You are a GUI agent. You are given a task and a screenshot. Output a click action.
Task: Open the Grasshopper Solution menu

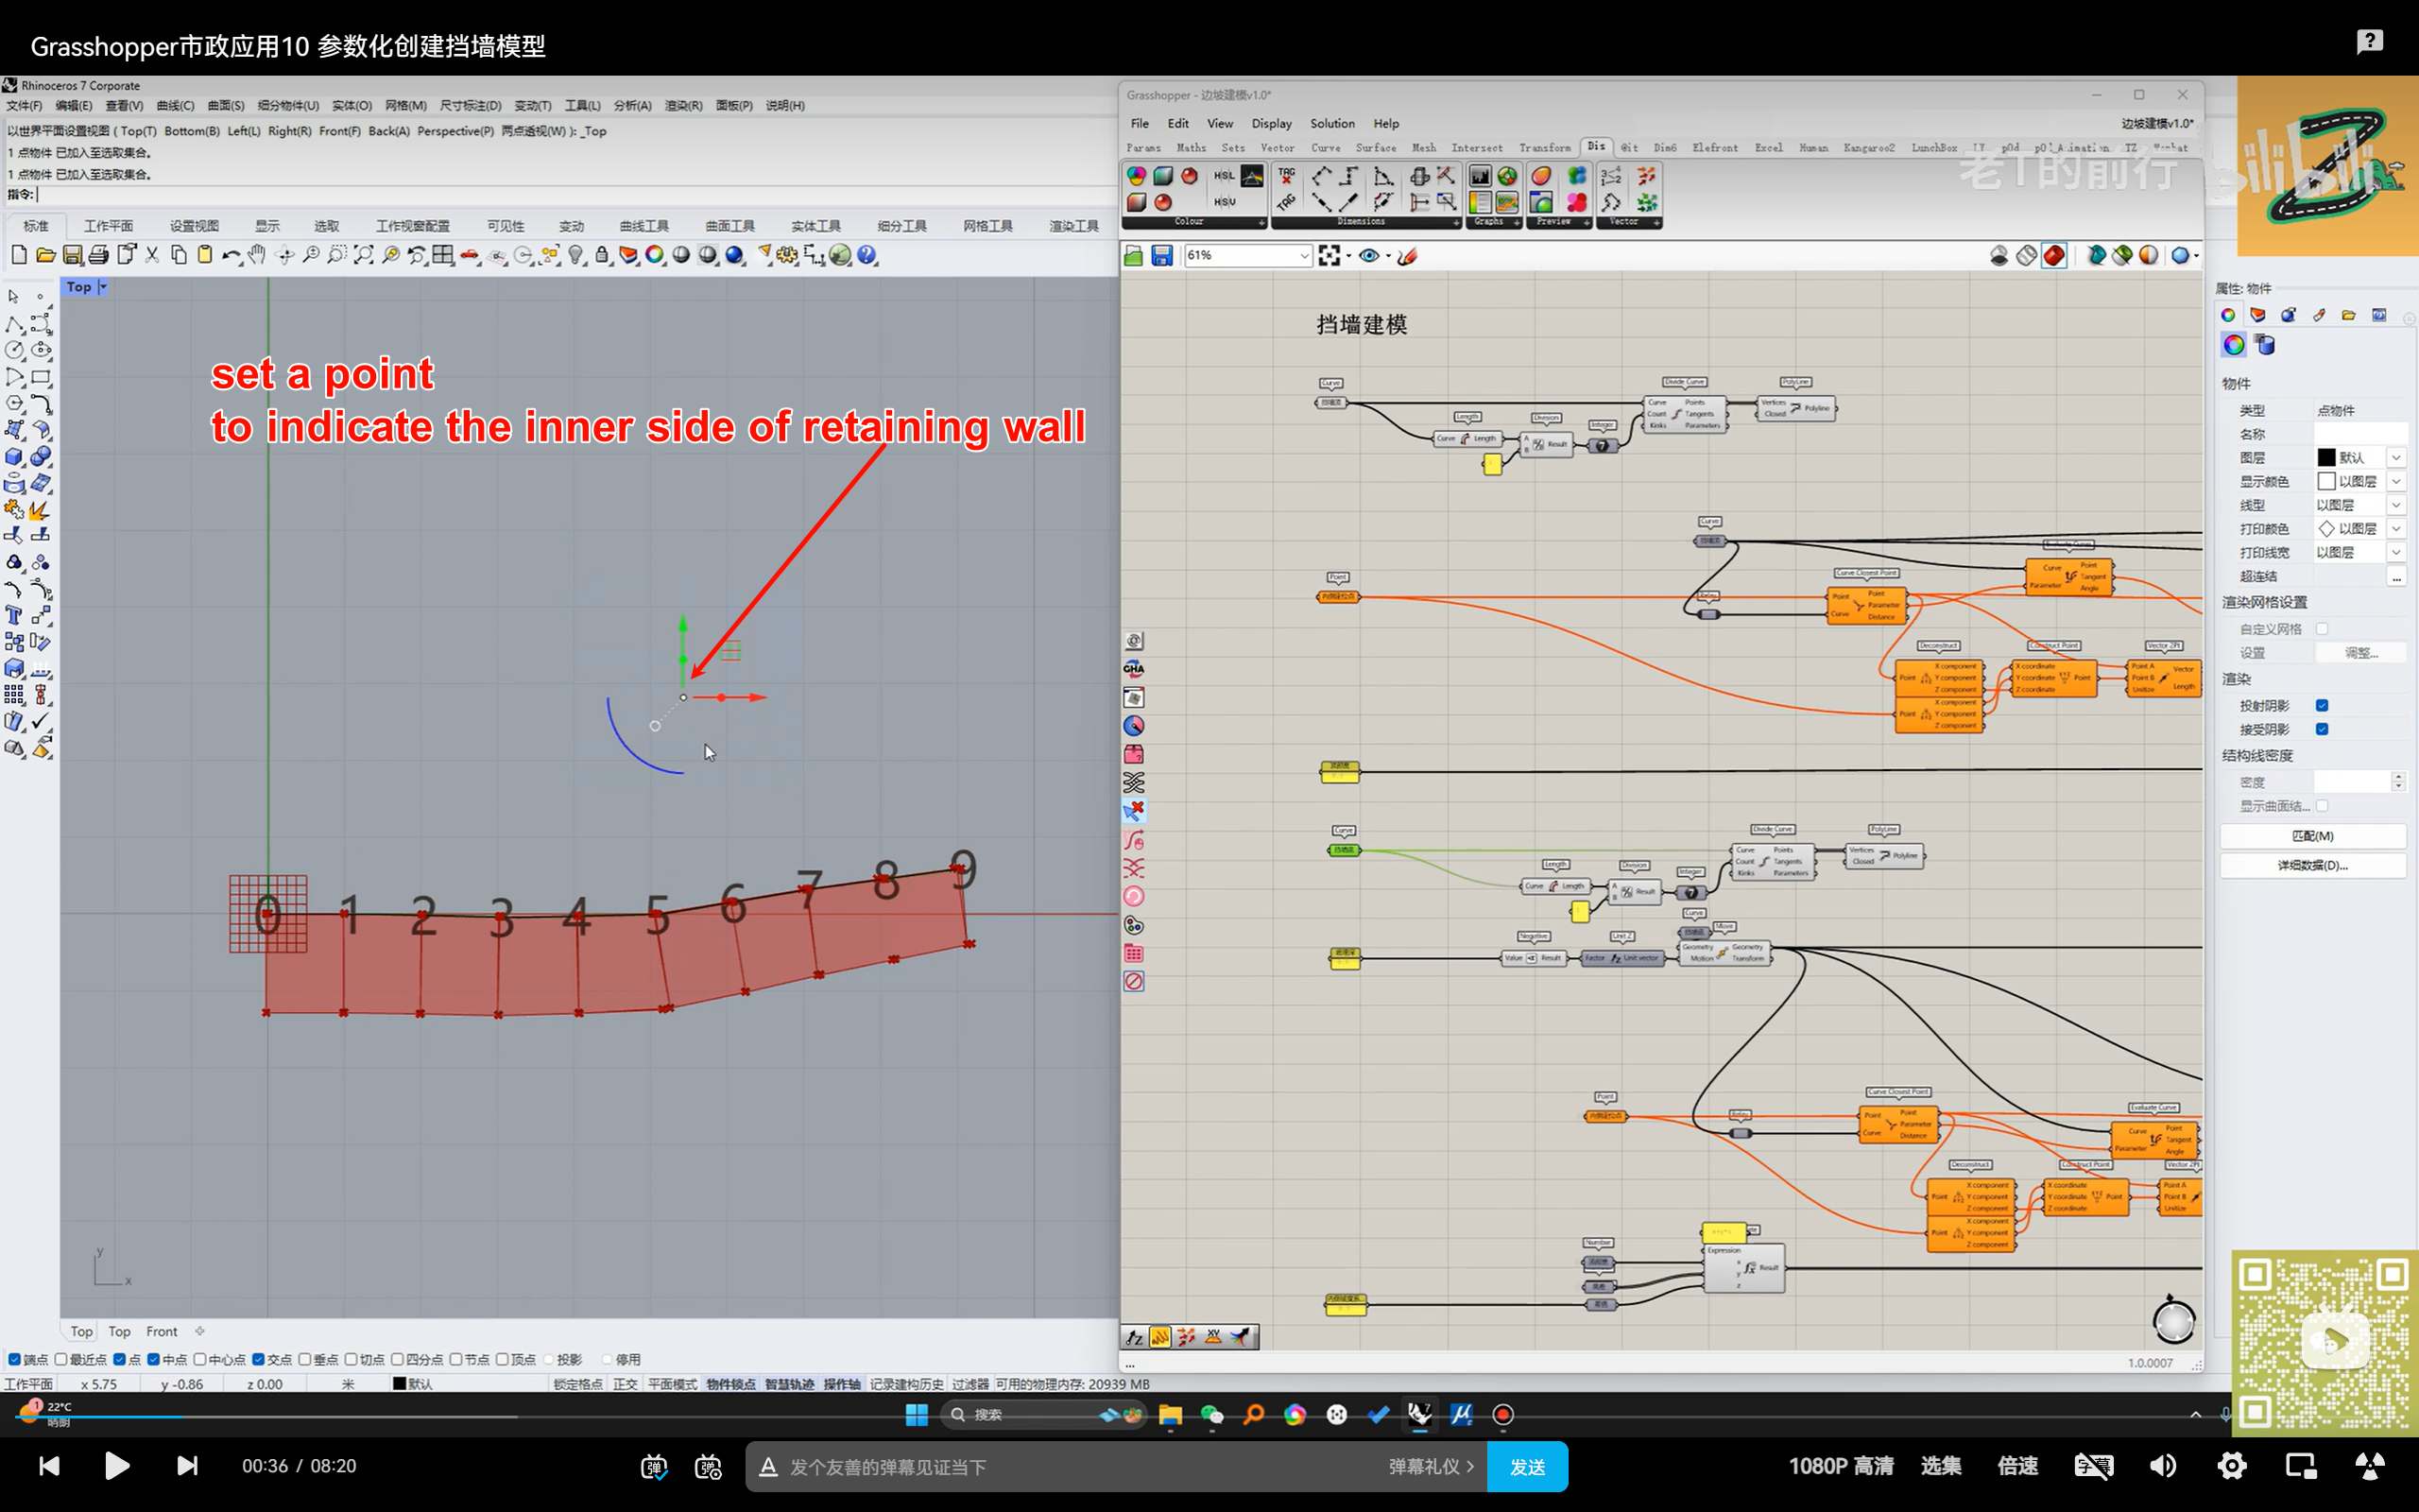[x=1331, y=123]
